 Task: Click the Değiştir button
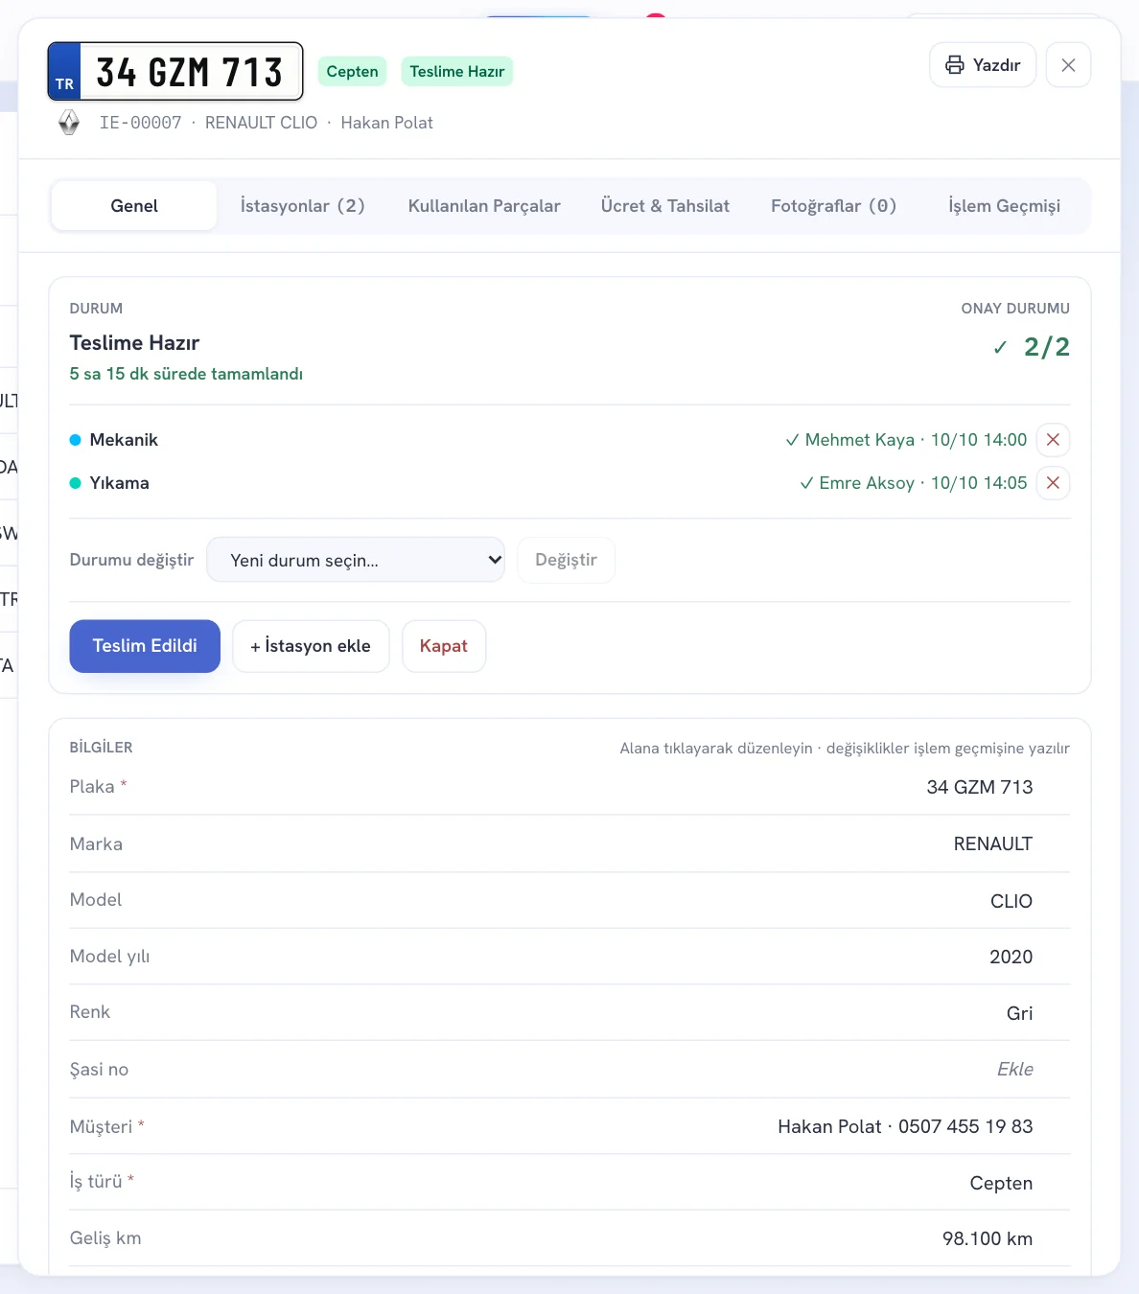566,560
